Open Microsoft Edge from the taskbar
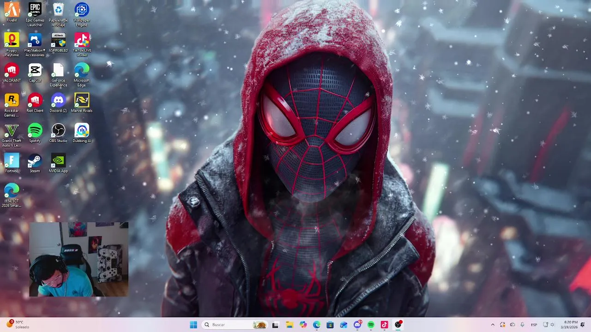Viewport: 591px width, 332px height. 316,325
